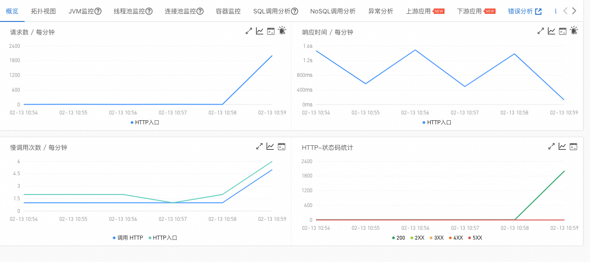Click the 1.6s y-axis label on 响应时间 chart
Screen dimensions: 590x262
(308, 46)
